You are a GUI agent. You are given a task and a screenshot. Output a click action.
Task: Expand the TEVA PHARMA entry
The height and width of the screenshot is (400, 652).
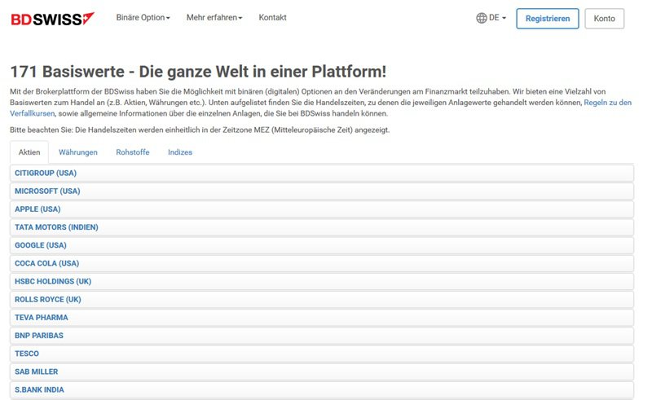point(322,317)
